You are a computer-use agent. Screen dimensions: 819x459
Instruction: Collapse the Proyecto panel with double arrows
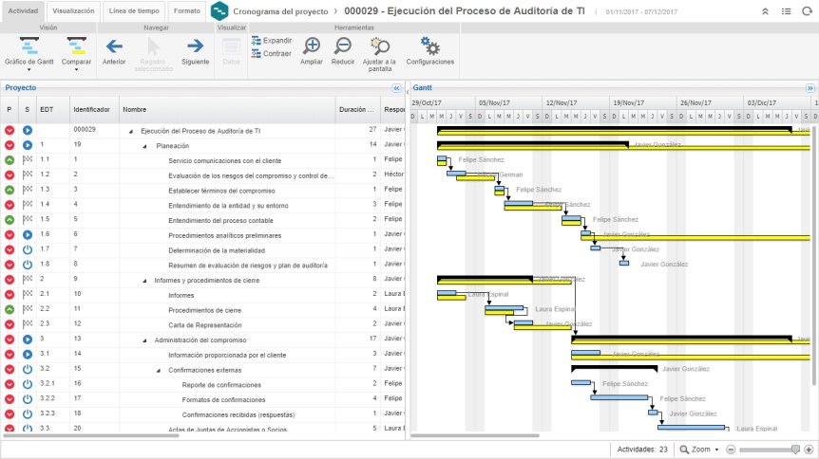coord(396,88)
